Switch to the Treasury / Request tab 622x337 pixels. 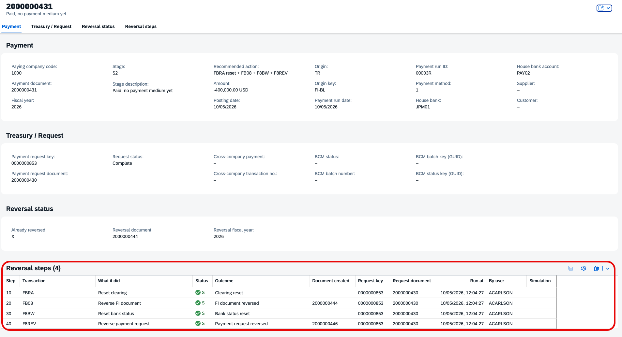pos(51,26)
